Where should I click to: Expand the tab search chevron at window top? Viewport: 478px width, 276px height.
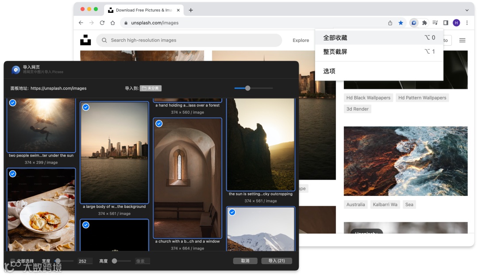(467, 10)
